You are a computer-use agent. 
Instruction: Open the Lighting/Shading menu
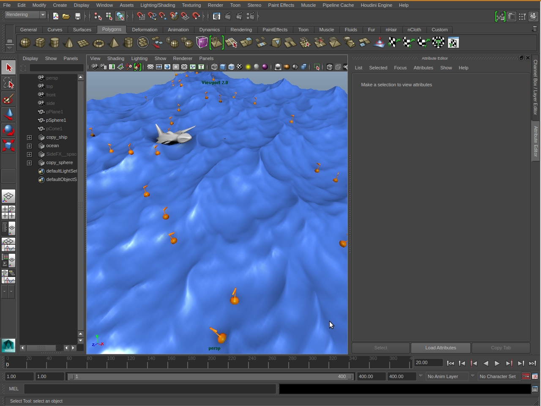click(157, 5)
